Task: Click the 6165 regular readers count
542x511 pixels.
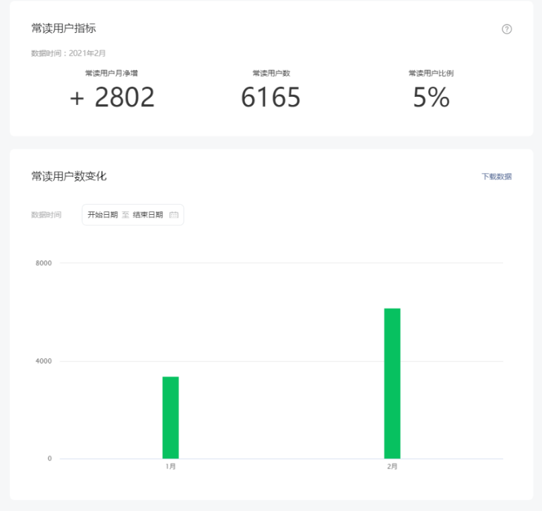Action: [x=271, y=97]
